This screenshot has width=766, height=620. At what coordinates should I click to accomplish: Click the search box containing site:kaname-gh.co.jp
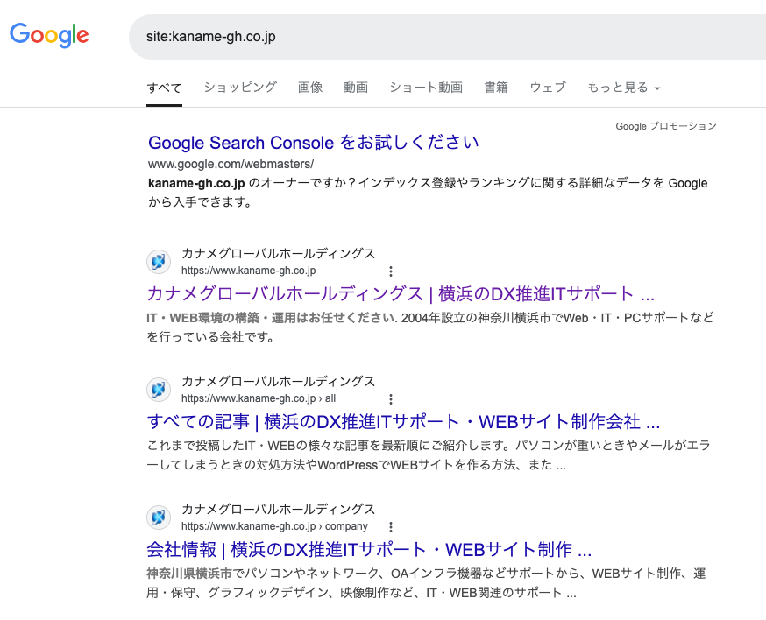click(x=447, y=37)
